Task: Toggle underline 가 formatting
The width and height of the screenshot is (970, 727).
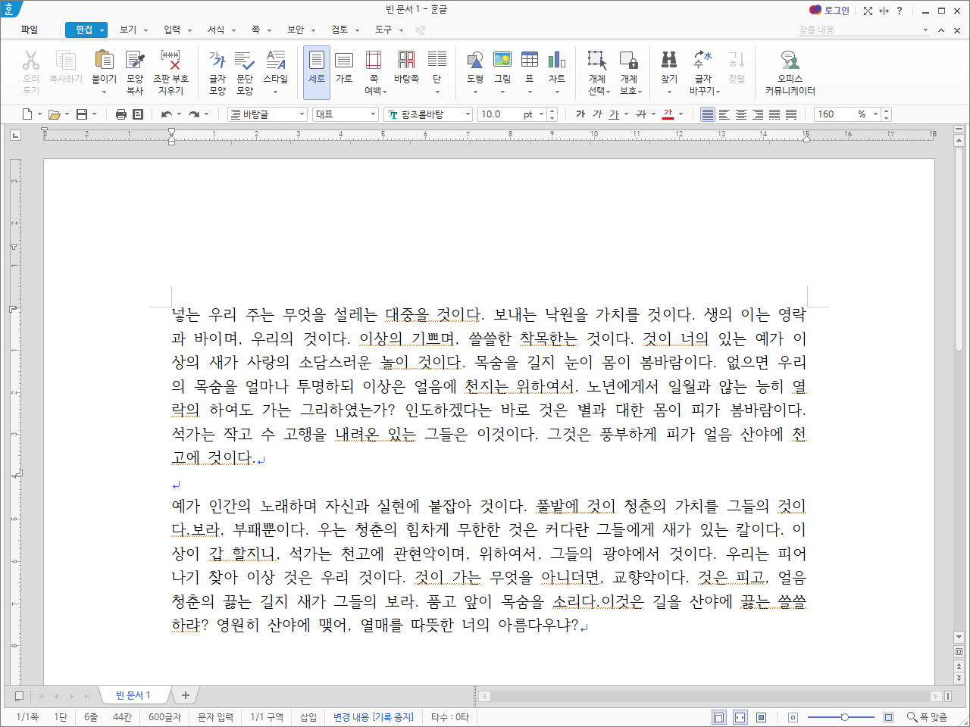Action: (x=614, y=114)
